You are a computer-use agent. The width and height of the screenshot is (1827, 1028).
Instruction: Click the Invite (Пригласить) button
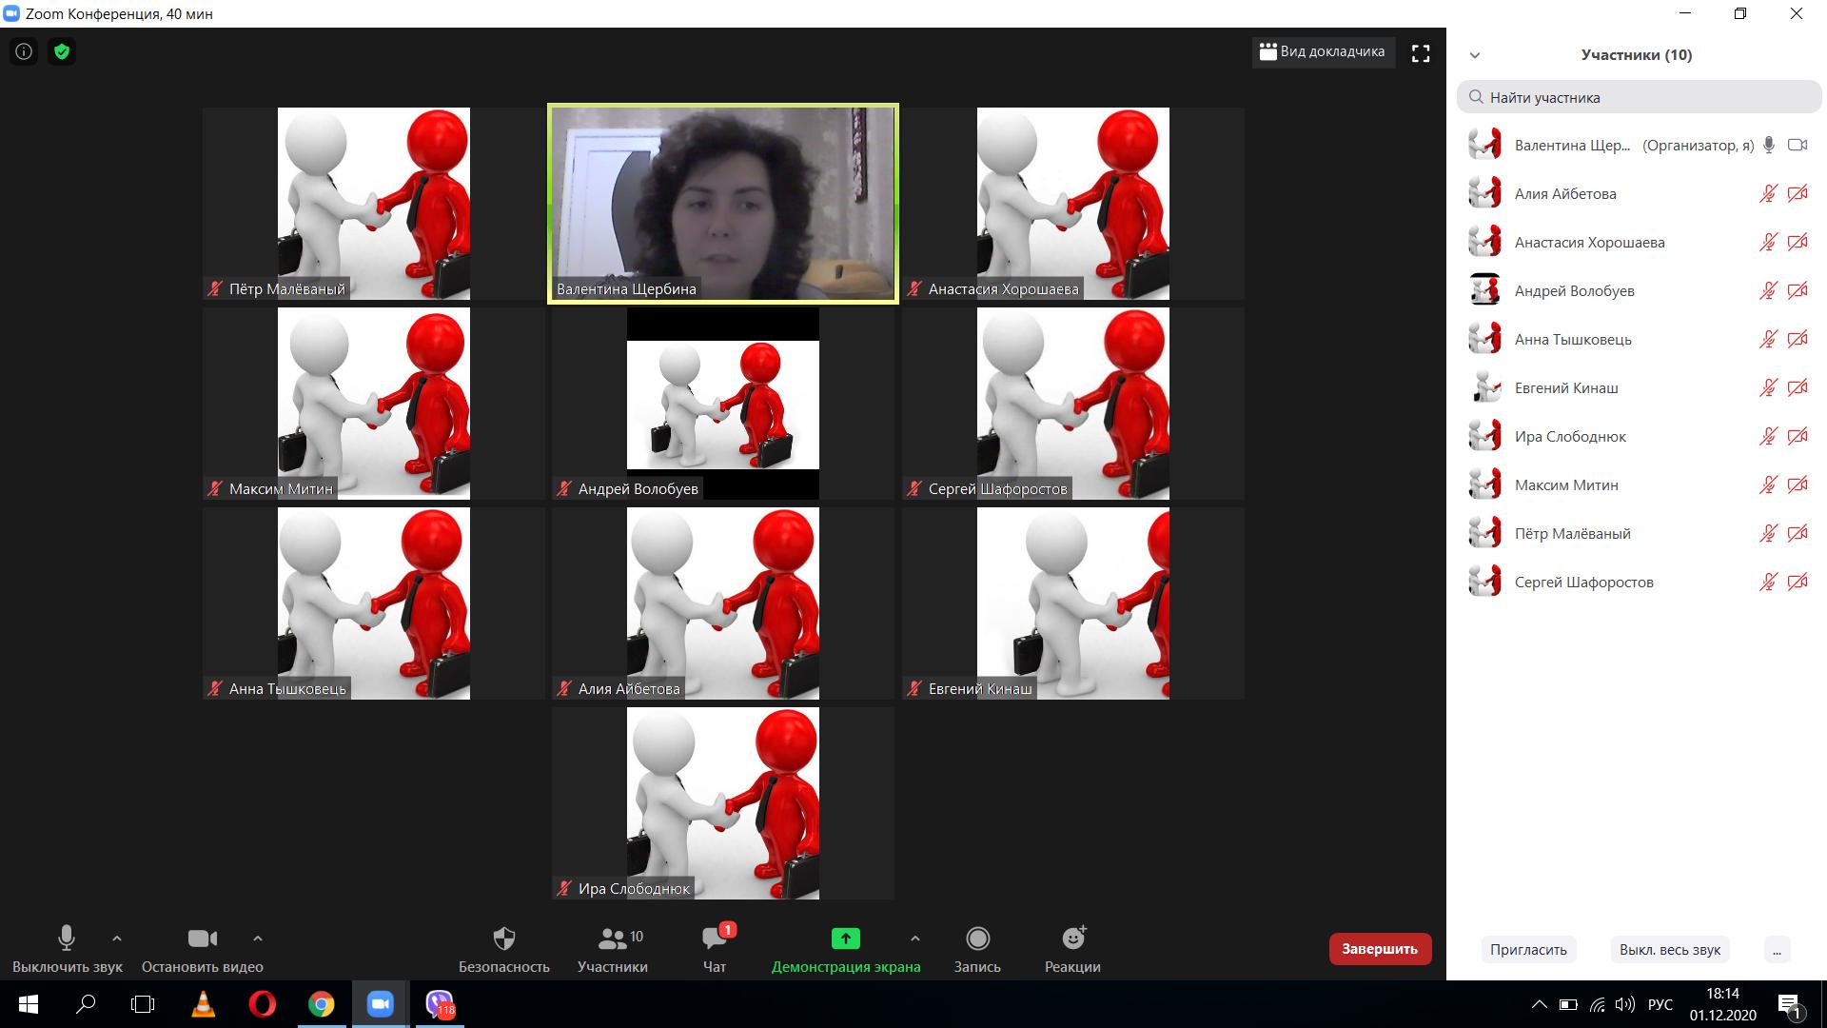click(1528, 949)
